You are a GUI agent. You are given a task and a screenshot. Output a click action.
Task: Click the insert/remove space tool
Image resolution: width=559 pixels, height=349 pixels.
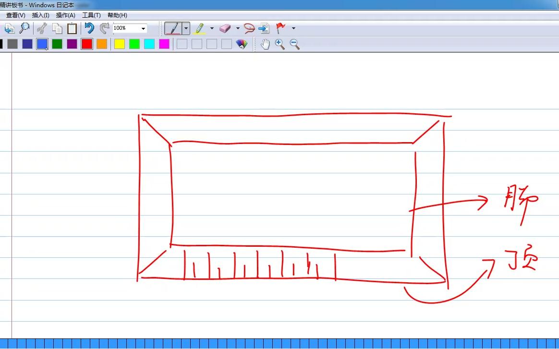tap(264, 28)
